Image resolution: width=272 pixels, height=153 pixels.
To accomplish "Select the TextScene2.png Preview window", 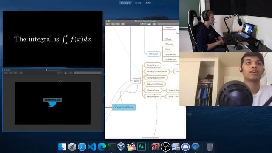I will 53,100.
